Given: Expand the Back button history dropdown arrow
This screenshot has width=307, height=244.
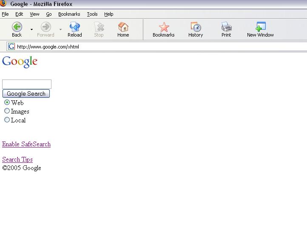Looking at the screenshot, I should click(x=31, y=30).
